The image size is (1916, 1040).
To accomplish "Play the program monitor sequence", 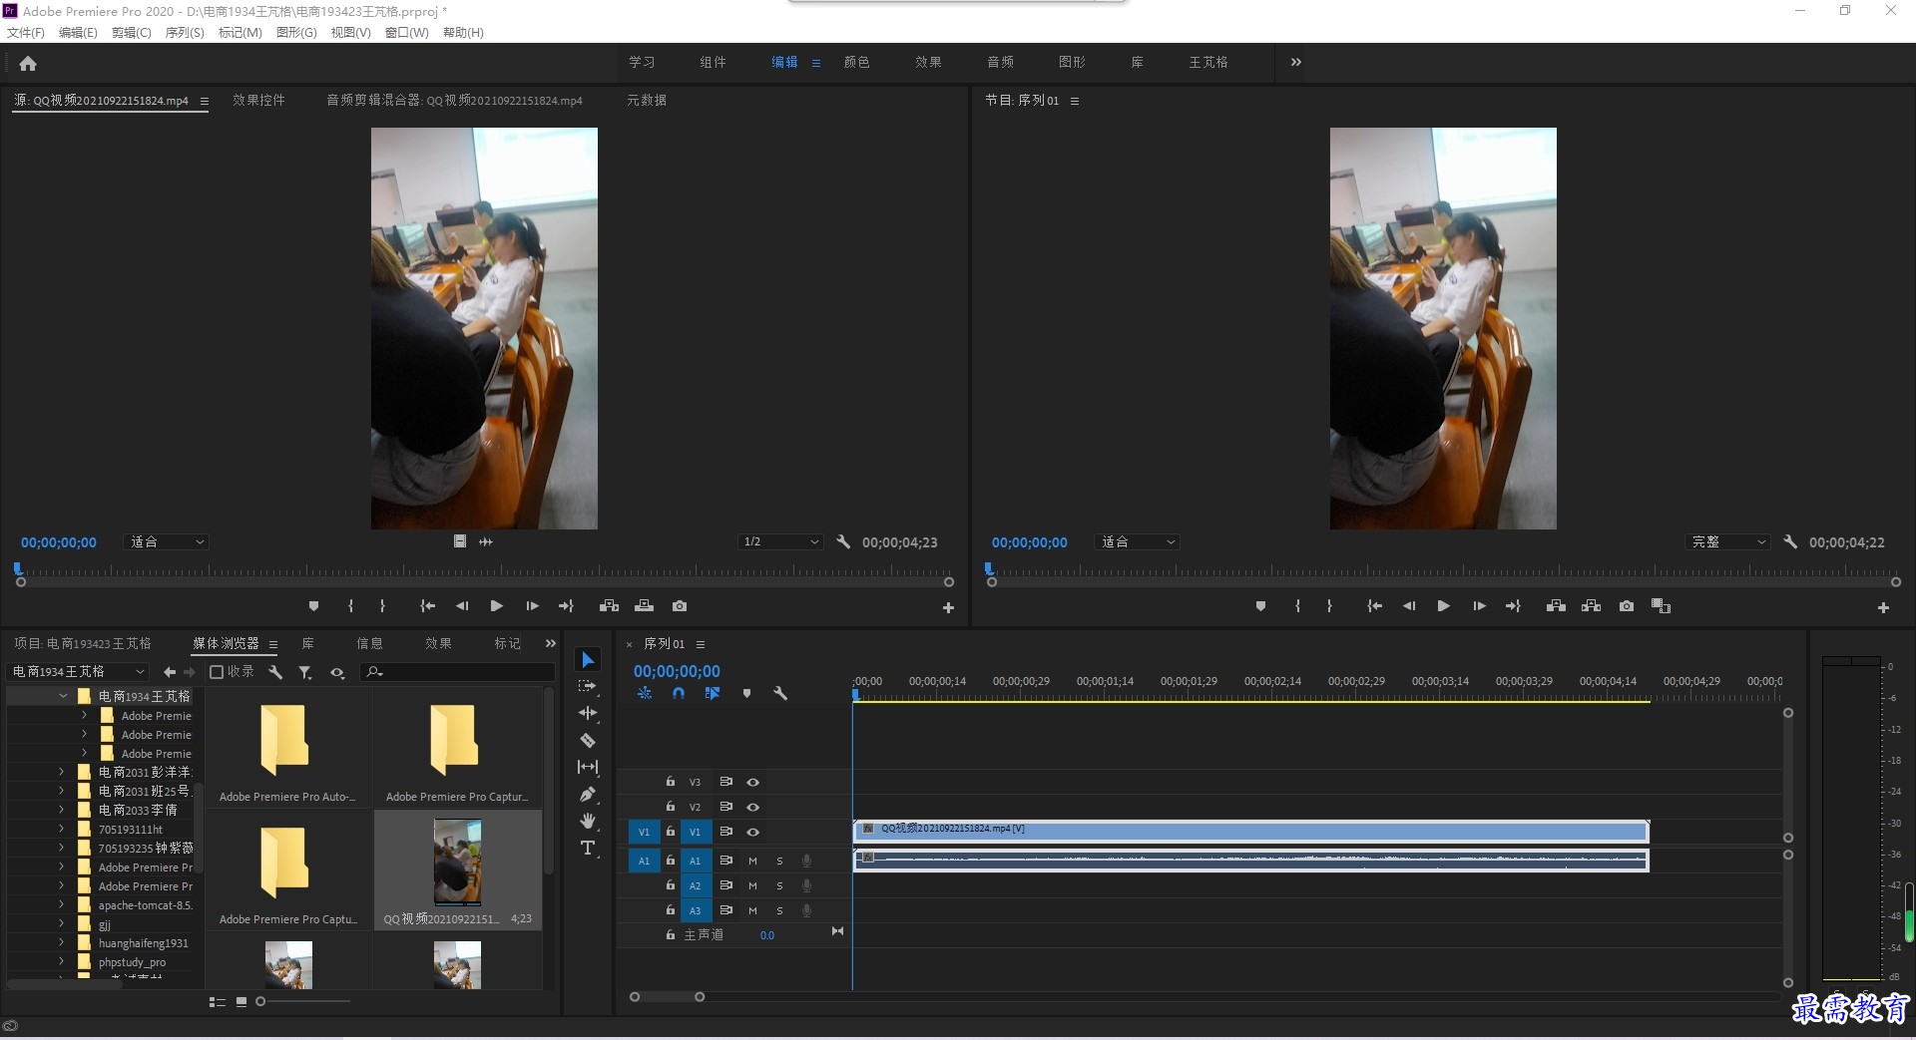I will tap(1443, 605).
